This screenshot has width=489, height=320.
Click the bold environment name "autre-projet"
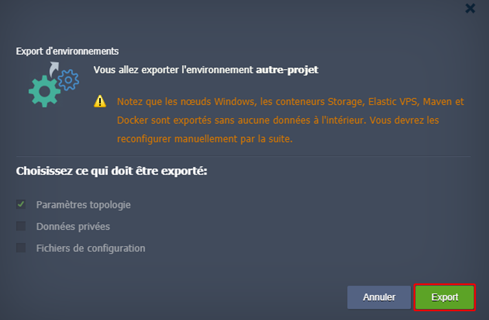coord(287,70)
